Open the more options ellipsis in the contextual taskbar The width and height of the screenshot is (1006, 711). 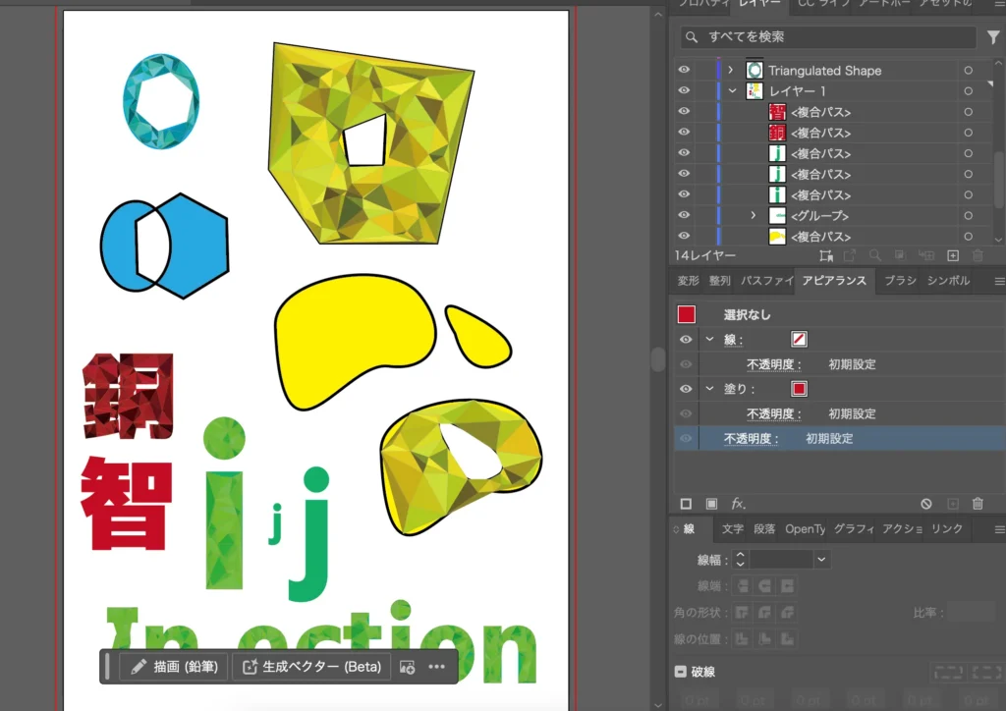pos(437,667)
